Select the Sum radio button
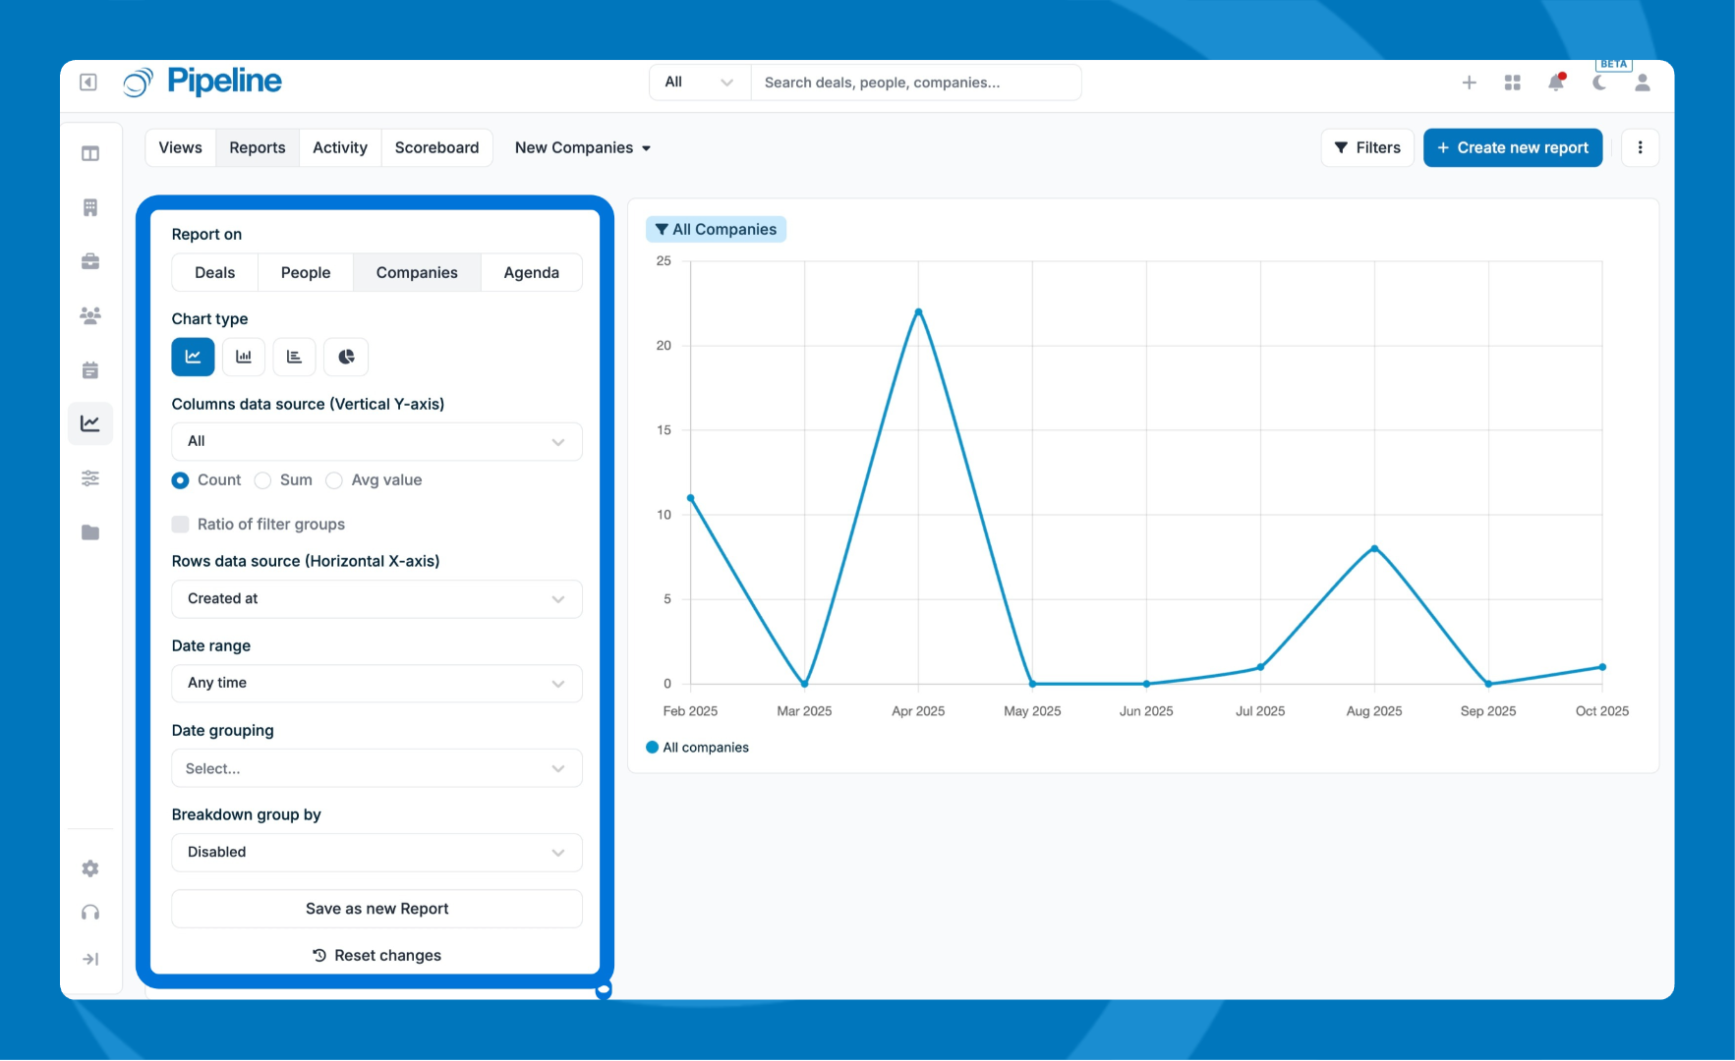1735x1061 pixels. [262, 480]
